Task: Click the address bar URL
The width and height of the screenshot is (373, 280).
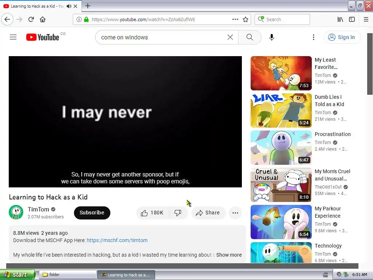Action: 144,20
